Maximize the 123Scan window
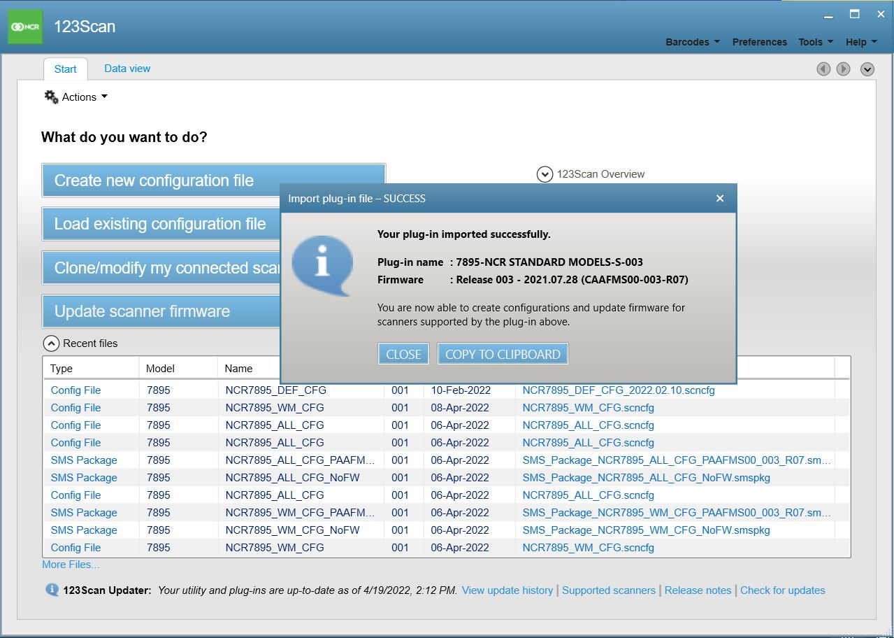This screenshot has width=894, height=638. pos(854,14)
